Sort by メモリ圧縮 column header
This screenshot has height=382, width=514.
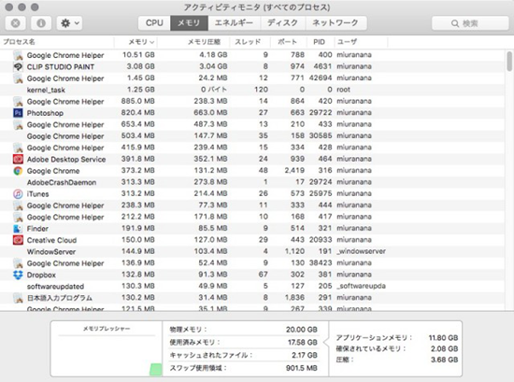[193, 42]
